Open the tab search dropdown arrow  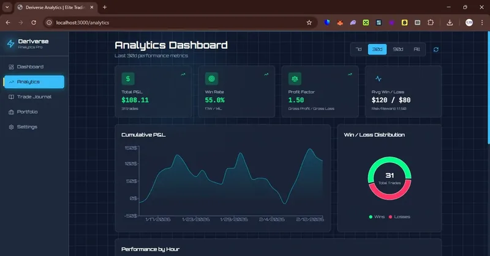click(7, 7)
